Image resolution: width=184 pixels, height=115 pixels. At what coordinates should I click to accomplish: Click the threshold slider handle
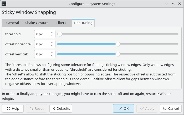pos(60,34)
